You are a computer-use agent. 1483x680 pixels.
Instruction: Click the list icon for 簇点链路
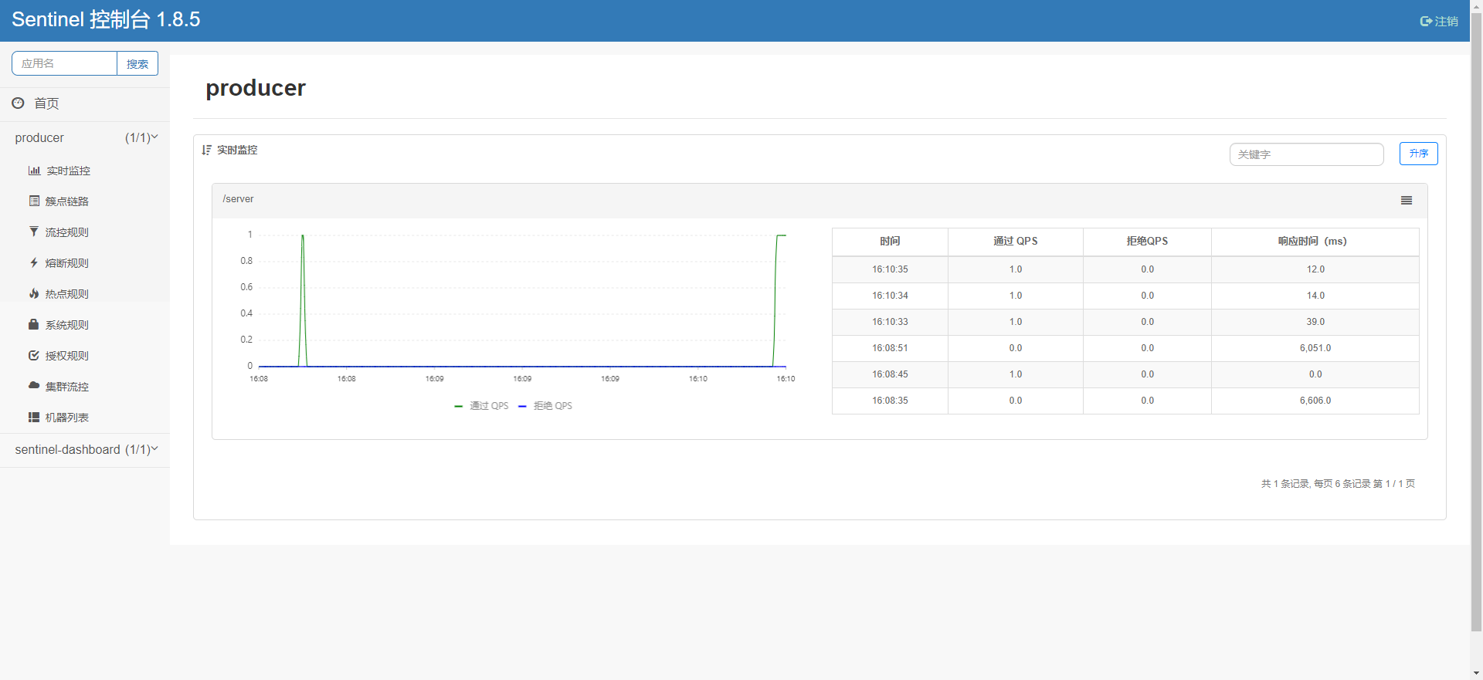point(34,201)
